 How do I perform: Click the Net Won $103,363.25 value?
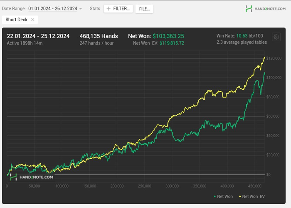coord(168,36)
